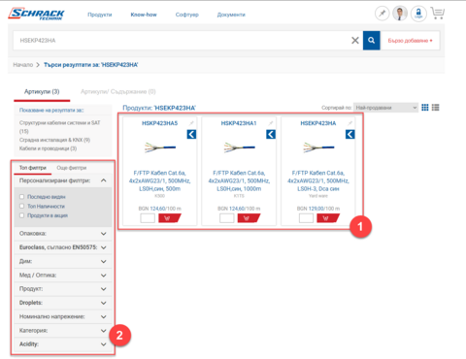This screenshot has width=466, height=359.
Task: Click Бързо добавяне button
Action: pos(410,41)
